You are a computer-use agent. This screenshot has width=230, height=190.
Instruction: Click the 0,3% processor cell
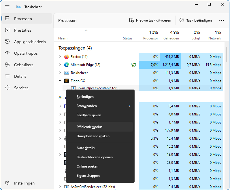149,138
